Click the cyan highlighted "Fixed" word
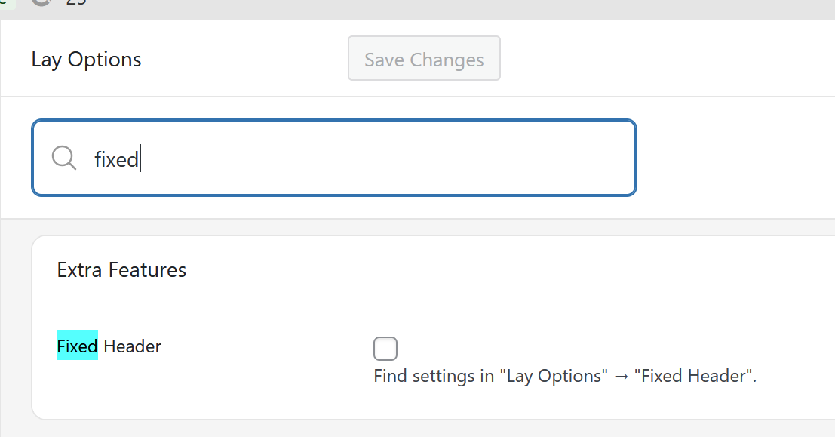The image size is (835, 437). (x=77, y=346)
